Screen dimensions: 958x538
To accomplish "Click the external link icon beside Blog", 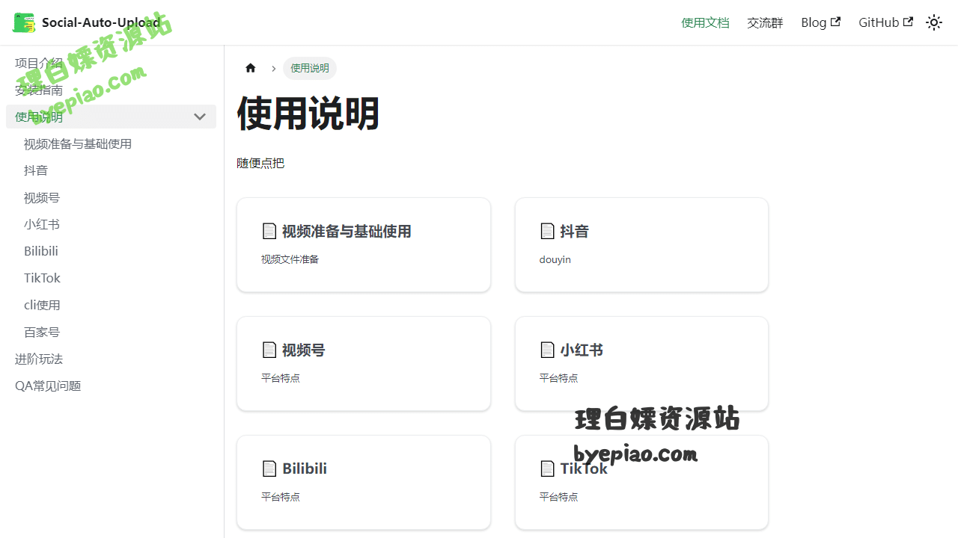I will tap(835, 22).
